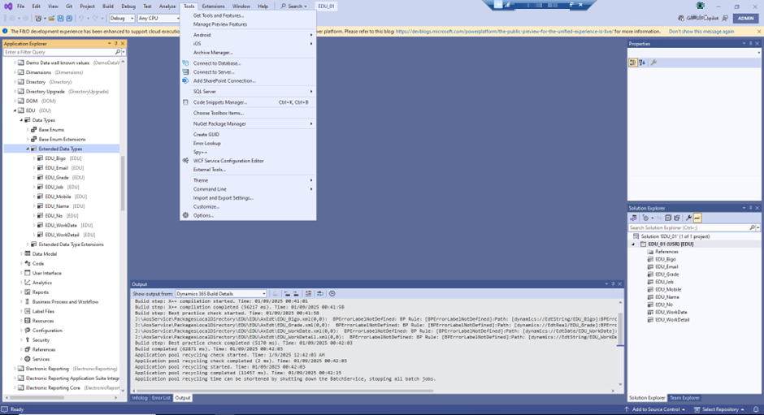Screen dimensions: 764x415
Task: Click Add to Source Control
Action: tap(655, 409)
